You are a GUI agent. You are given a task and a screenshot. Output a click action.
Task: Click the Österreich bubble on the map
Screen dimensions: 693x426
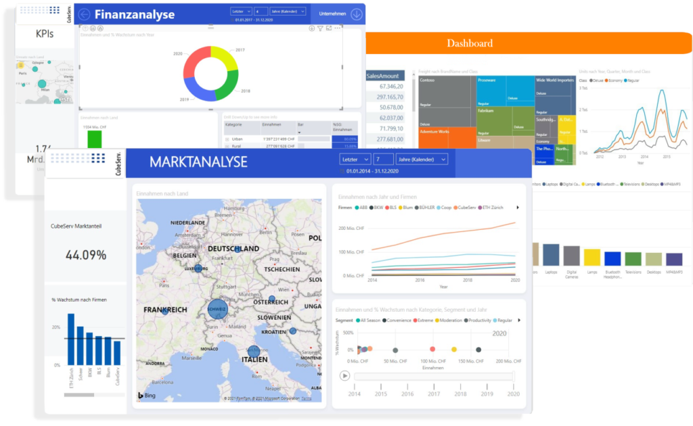(x=272, y=299)
